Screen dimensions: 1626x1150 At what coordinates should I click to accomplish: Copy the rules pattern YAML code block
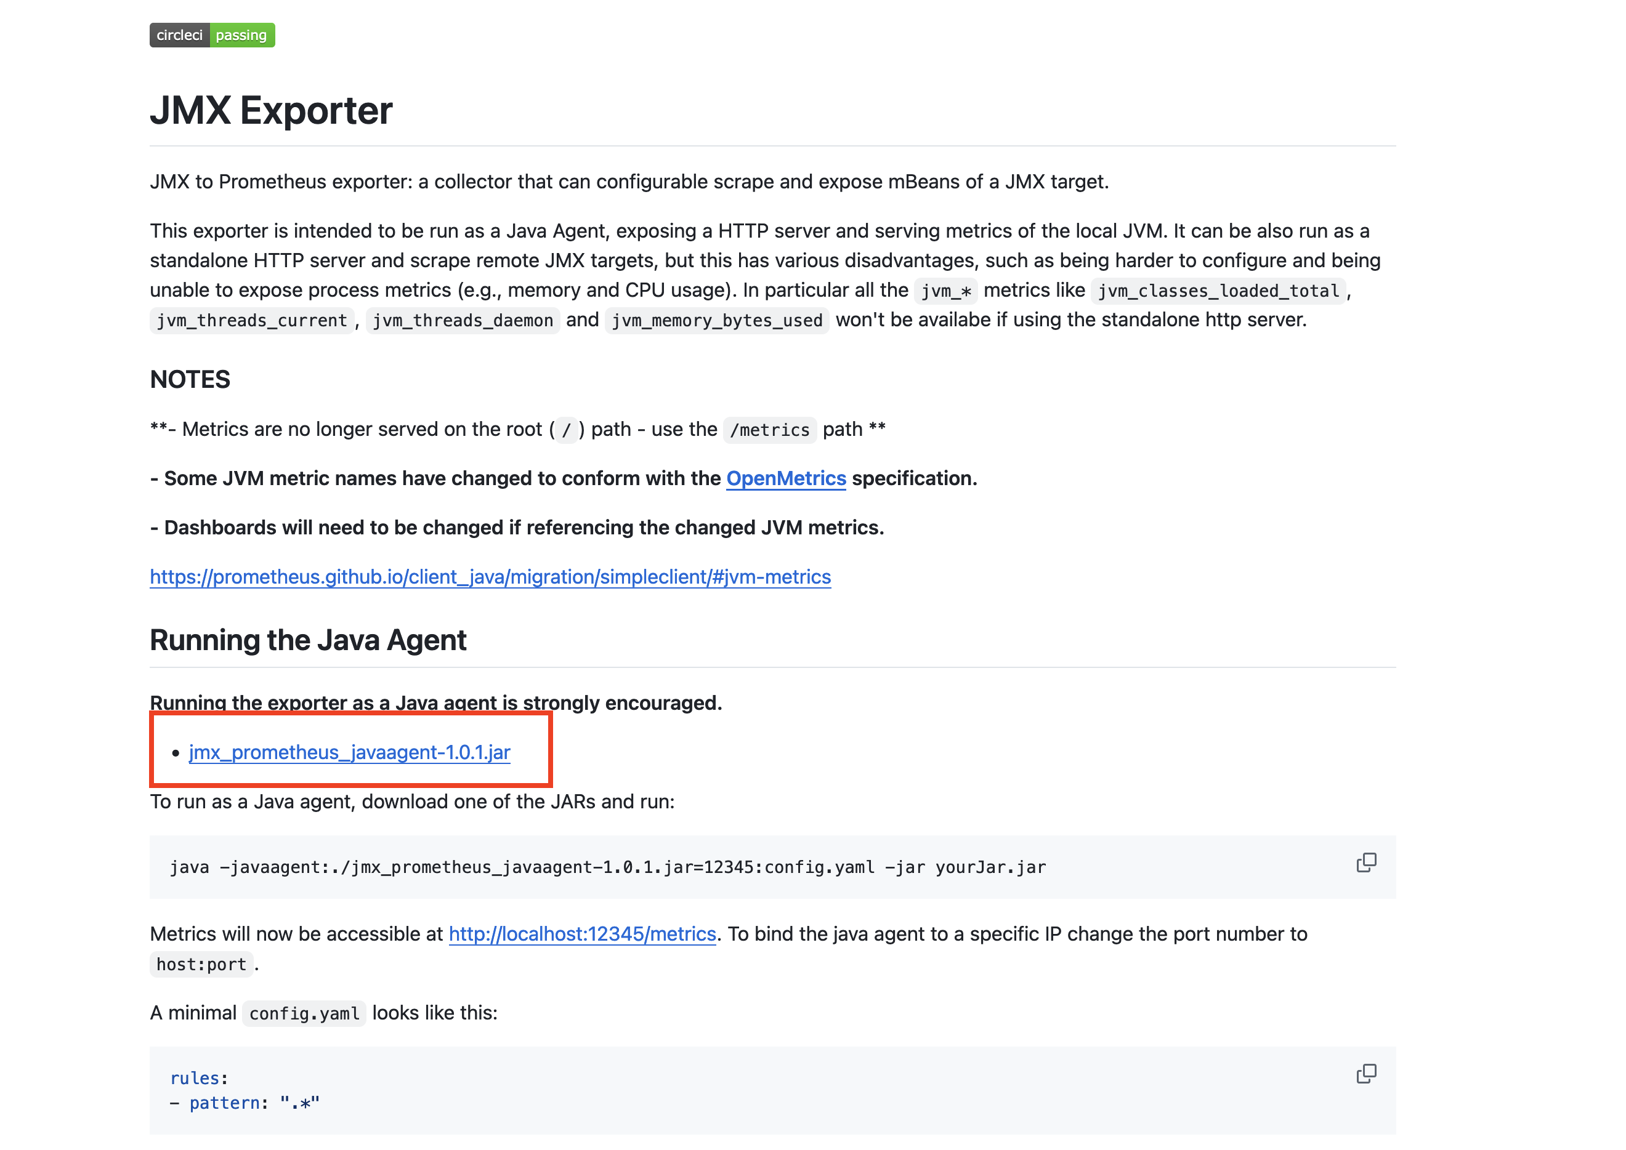tap(1365, 1074)
